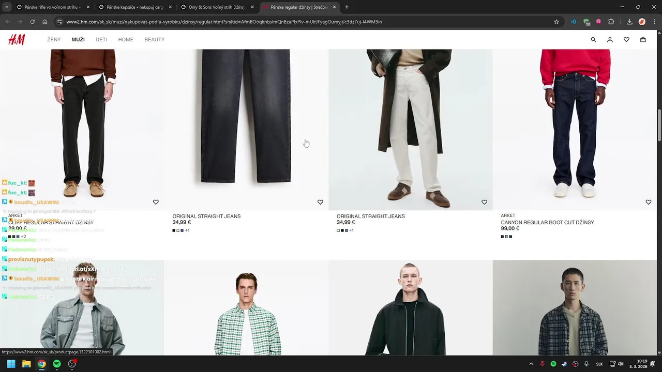Open the H&M search icon
Image resolution: width=662 pixels, height=372 pixels.
tap(593, 40)
